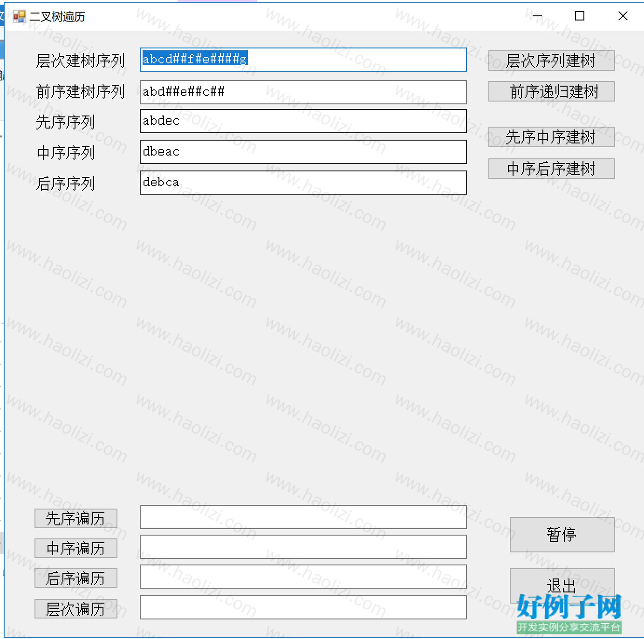Select the 层次遍历 result output box
The width and height of the screenshot is (644, 639).
[x=303, y=607]
